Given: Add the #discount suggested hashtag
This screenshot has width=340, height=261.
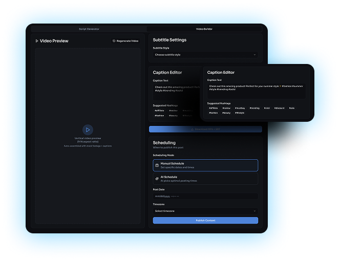Looking at the screenshot, I should [x=279, y=108].
